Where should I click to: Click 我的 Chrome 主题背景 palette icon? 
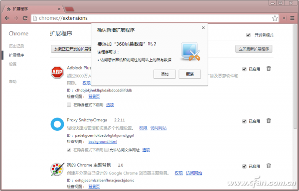click(57, 169)
